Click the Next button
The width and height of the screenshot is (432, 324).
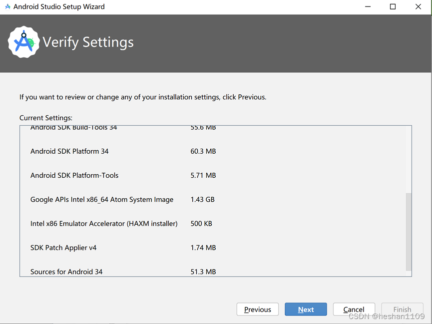pyautogui.click(x=306, y=309)
